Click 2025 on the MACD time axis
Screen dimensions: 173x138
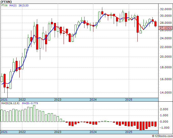[129, 132]
